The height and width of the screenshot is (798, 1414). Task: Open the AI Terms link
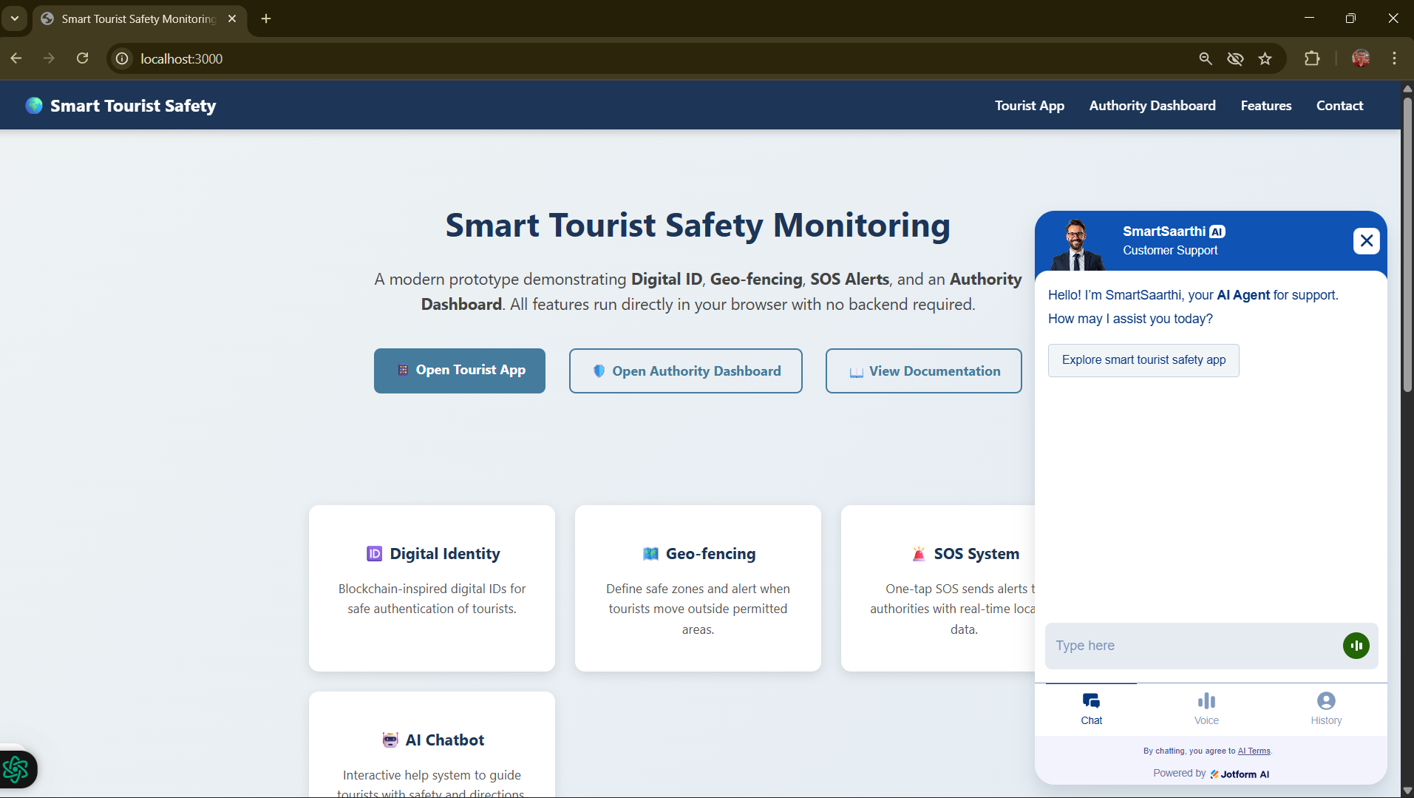pos(1254,751)
